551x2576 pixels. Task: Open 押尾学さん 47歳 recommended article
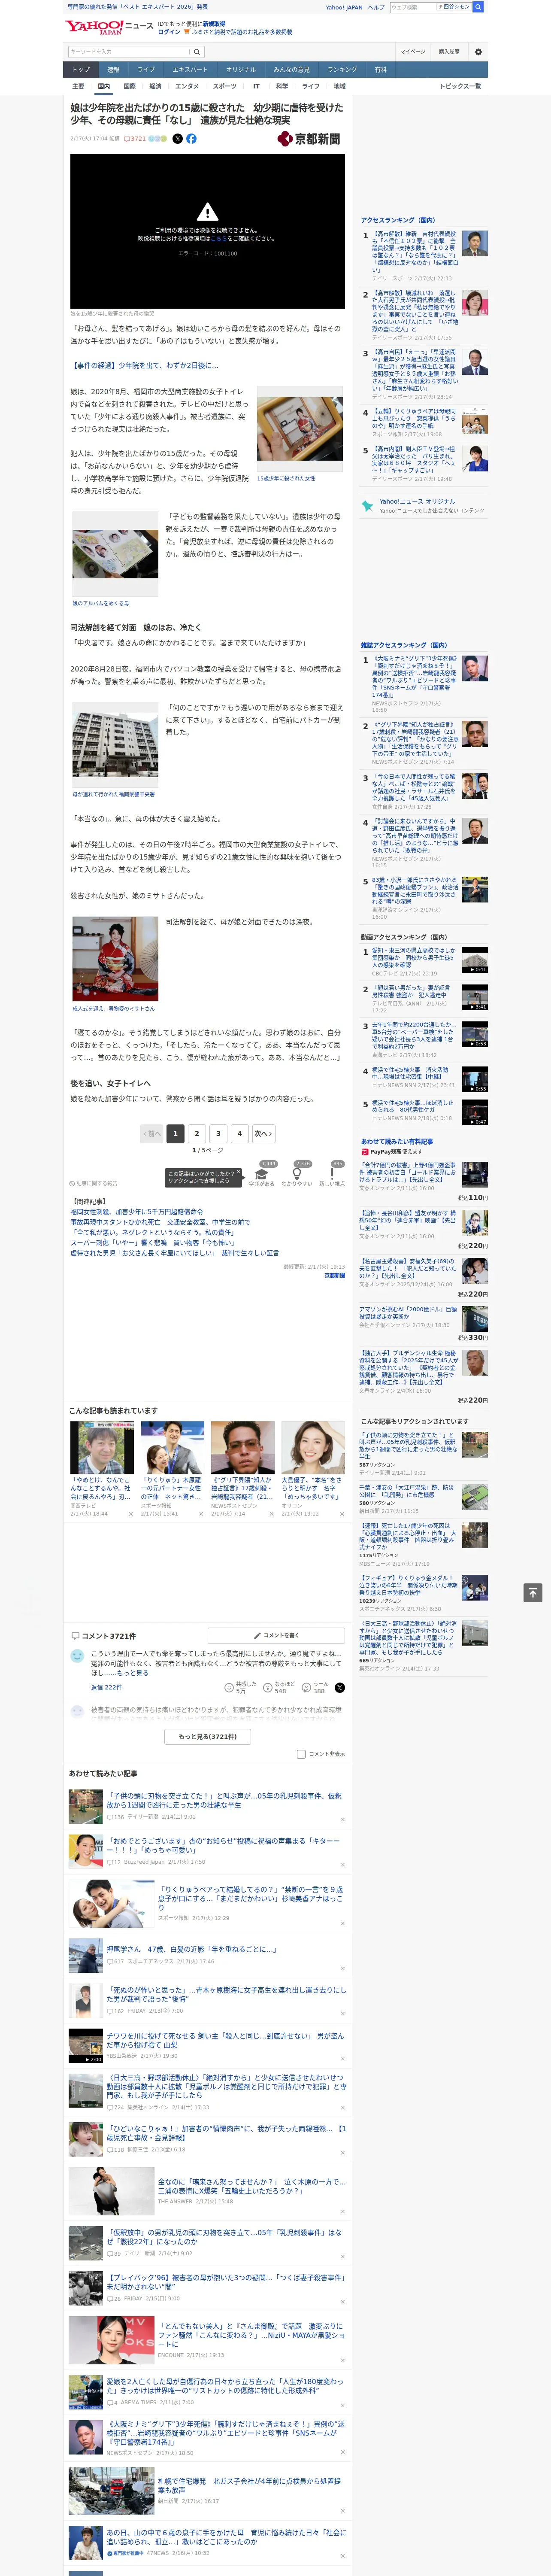pos(191,1949)
